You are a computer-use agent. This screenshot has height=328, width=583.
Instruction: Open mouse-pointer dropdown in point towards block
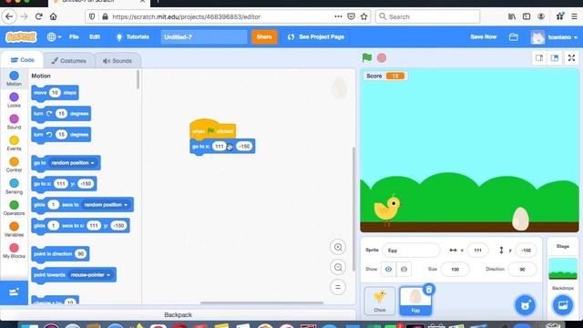point(91,275)
